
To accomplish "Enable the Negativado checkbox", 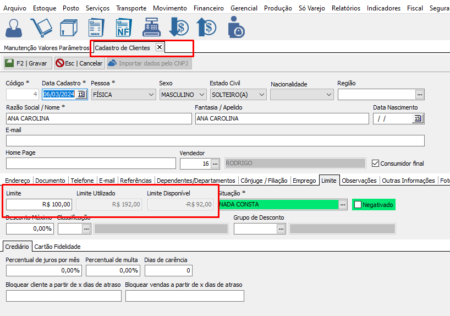I will click(358, 205).
